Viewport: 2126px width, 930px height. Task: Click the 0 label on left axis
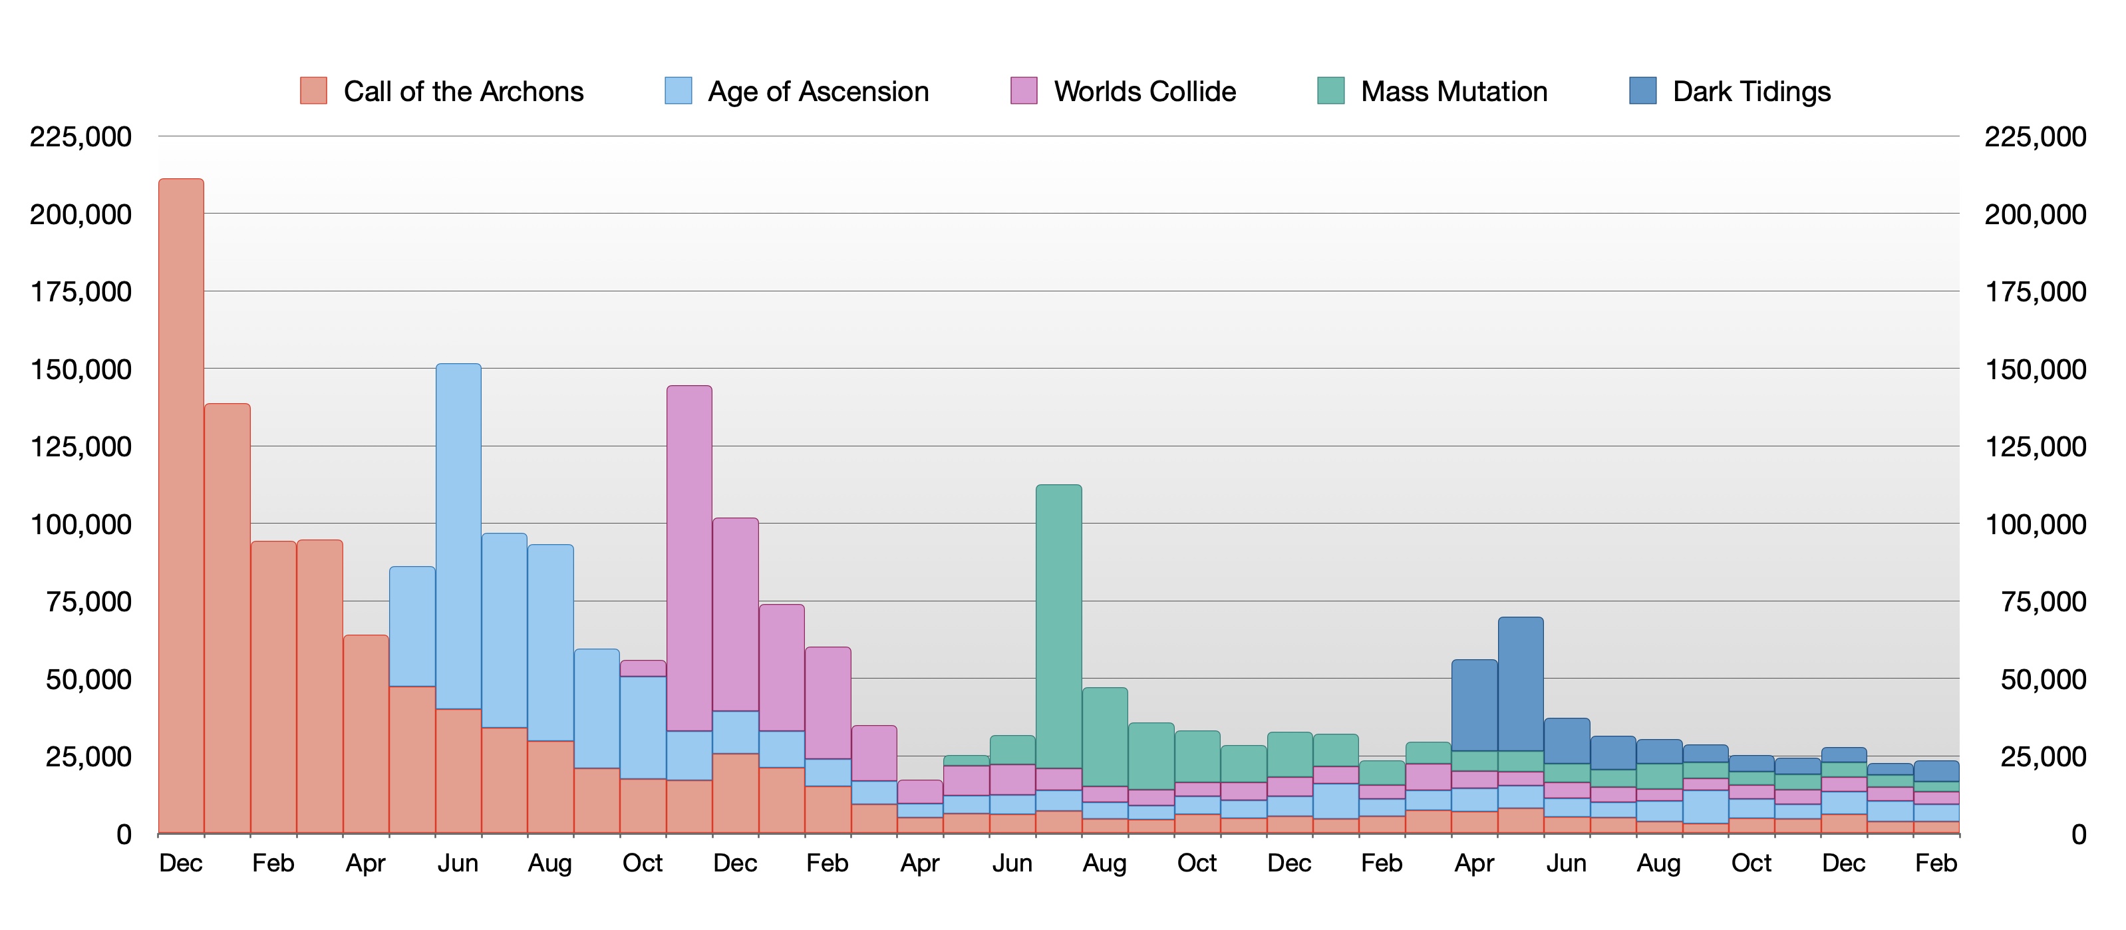(x=124, y=834)
